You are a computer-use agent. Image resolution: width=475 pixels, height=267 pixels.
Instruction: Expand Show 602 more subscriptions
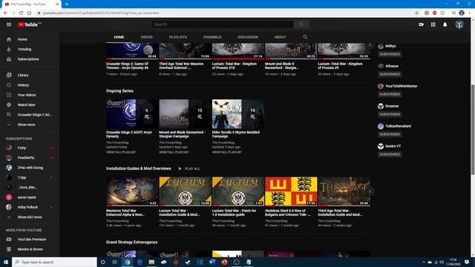tap(30, 217)
